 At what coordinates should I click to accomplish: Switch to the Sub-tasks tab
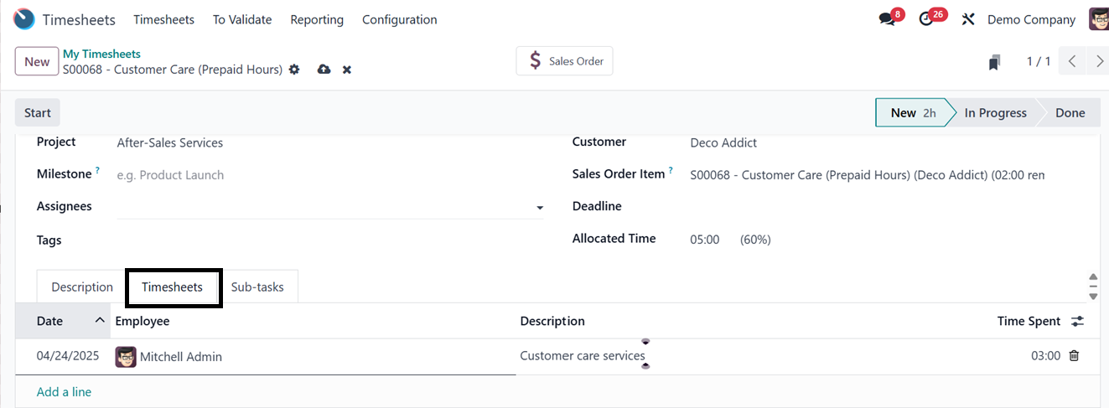pos(257,287)
